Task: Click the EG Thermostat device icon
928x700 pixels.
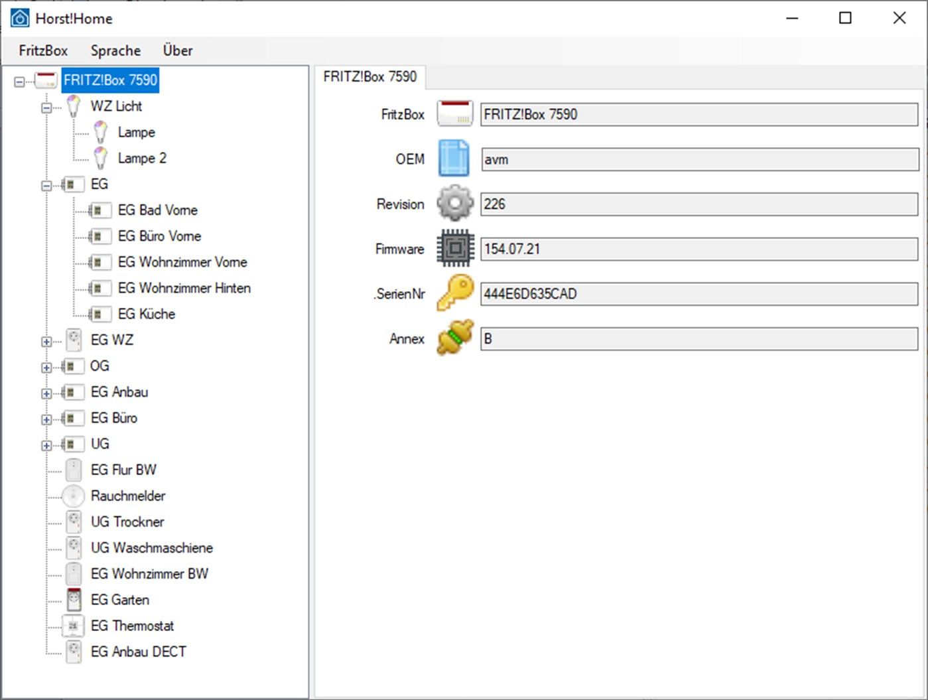Action: pos(73,626)
